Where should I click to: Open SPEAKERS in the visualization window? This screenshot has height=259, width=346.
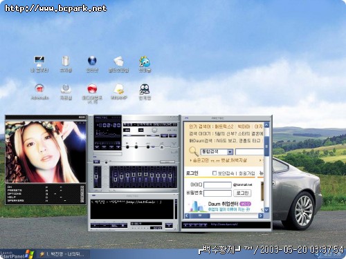coord(15,200)
